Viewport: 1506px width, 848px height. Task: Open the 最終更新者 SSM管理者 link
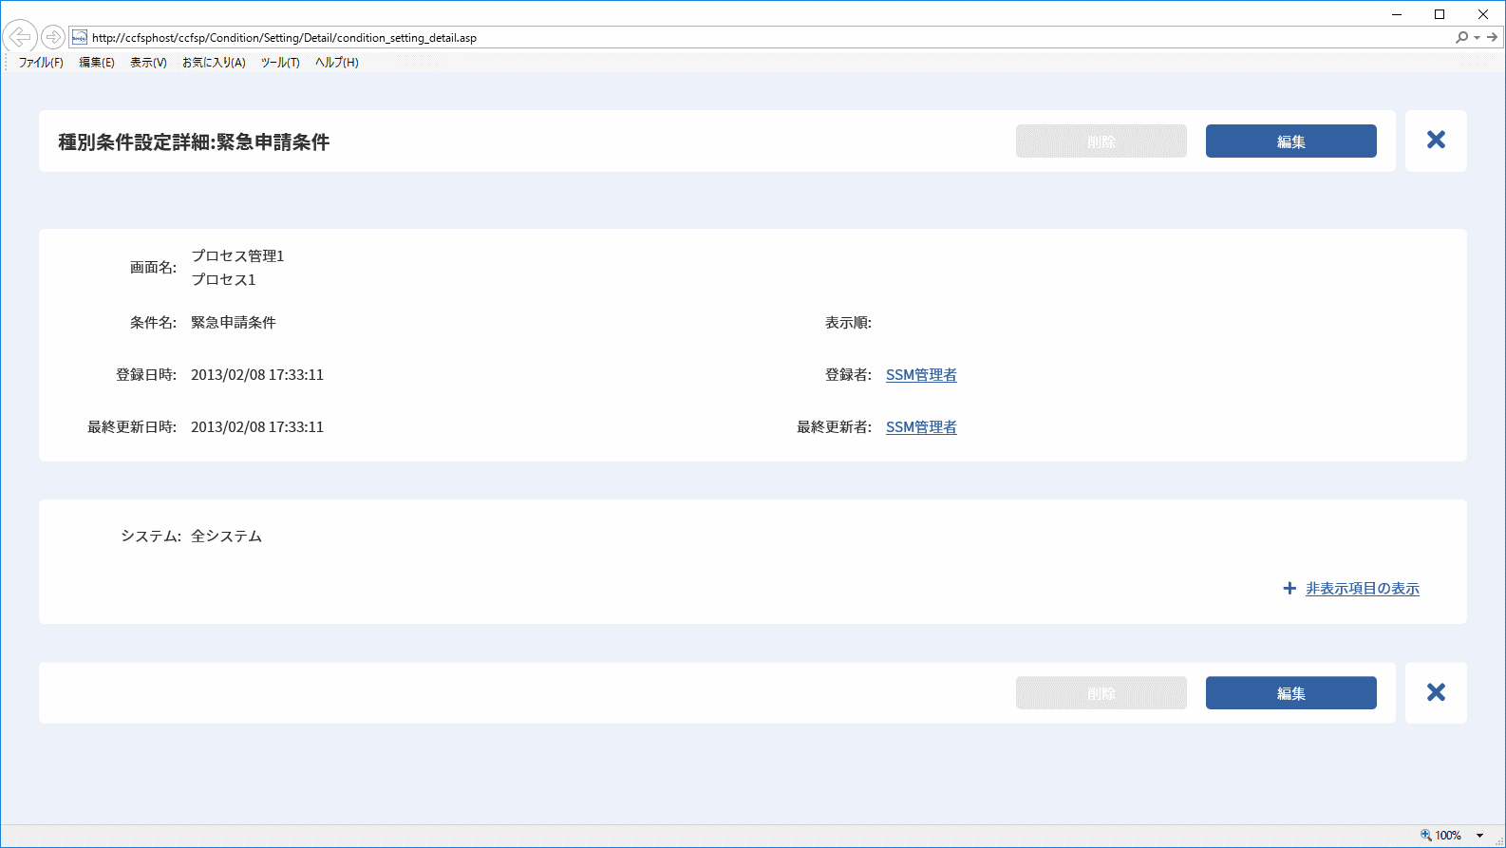point(921,427)
